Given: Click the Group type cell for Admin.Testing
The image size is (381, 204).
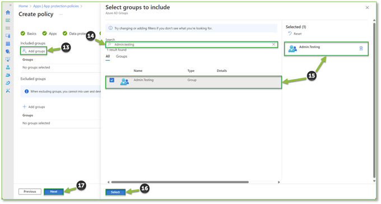Looking at the screenshot, I should pyautogui.click(x=192, y=80).
